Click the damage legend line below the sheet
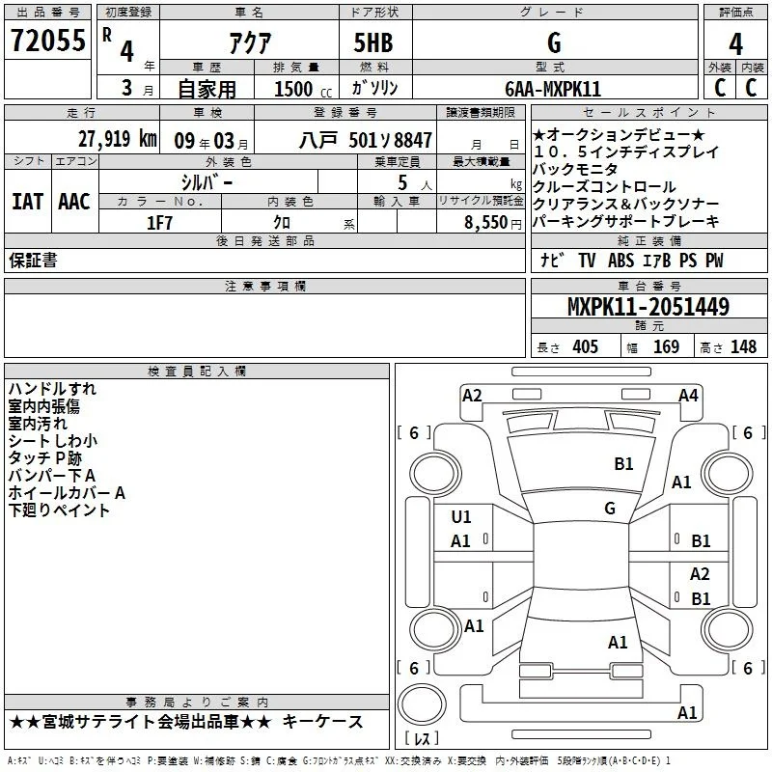Screen dimensions: 772x772 340,761
